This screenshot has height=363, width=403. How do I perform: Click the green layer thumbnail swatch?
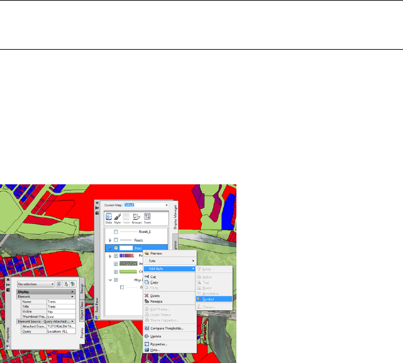tap(128, 272)
